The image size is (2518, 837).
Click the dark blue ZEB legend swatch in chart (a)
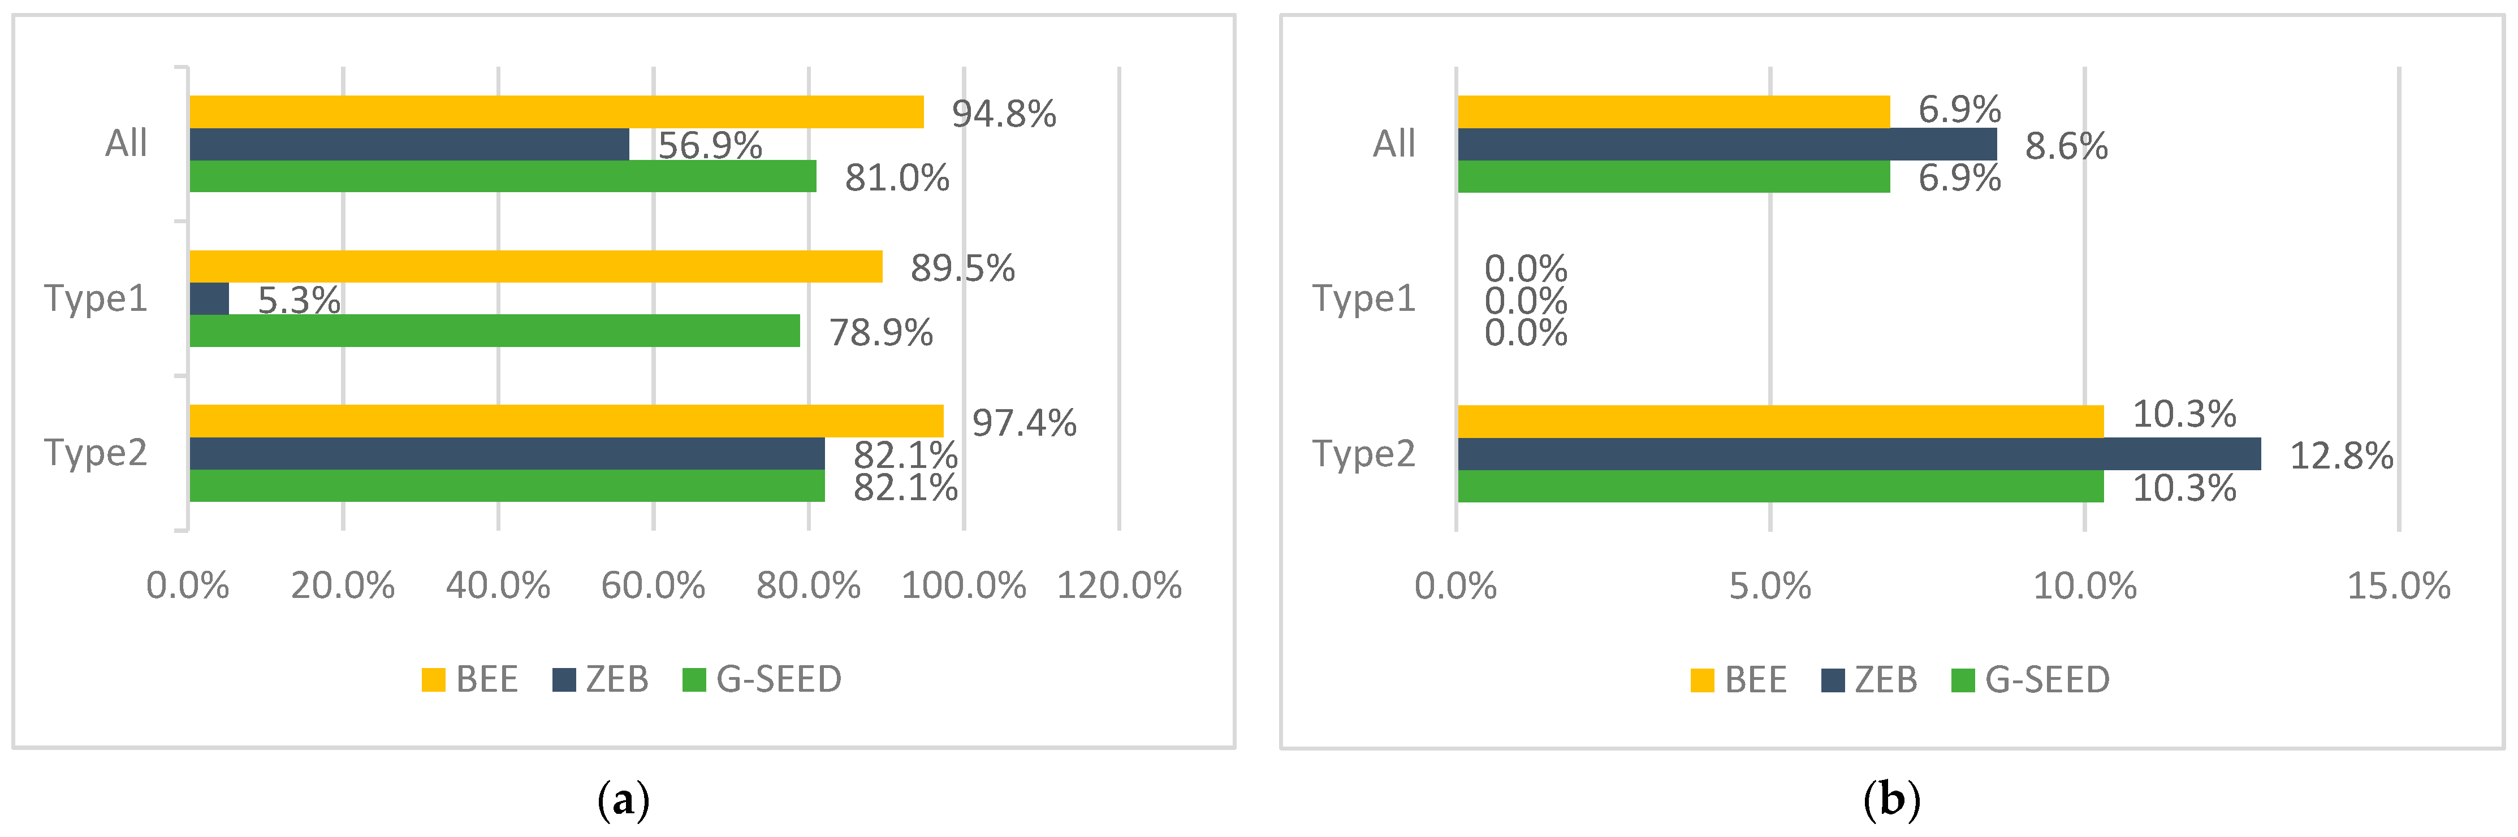[x=564, y=680]
